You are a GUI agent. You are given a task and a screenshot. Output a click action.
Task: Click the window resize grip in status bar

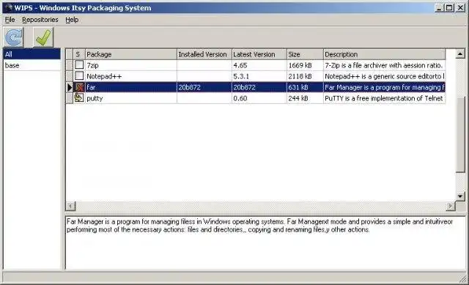tap(462, 278)
